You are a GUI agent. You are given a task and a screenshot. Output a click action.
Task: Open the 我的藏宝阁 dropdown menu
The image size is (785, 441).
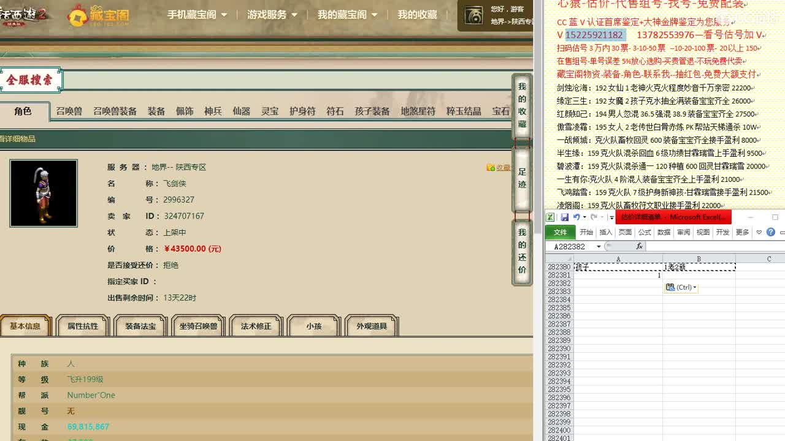(x=347, y=15)
